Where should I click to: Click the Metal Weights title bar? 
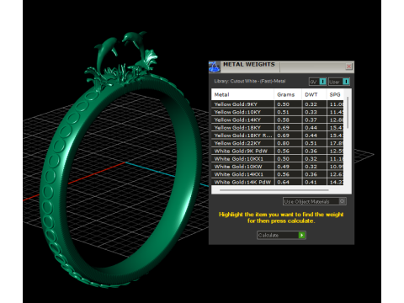click(x=280, y=66)
